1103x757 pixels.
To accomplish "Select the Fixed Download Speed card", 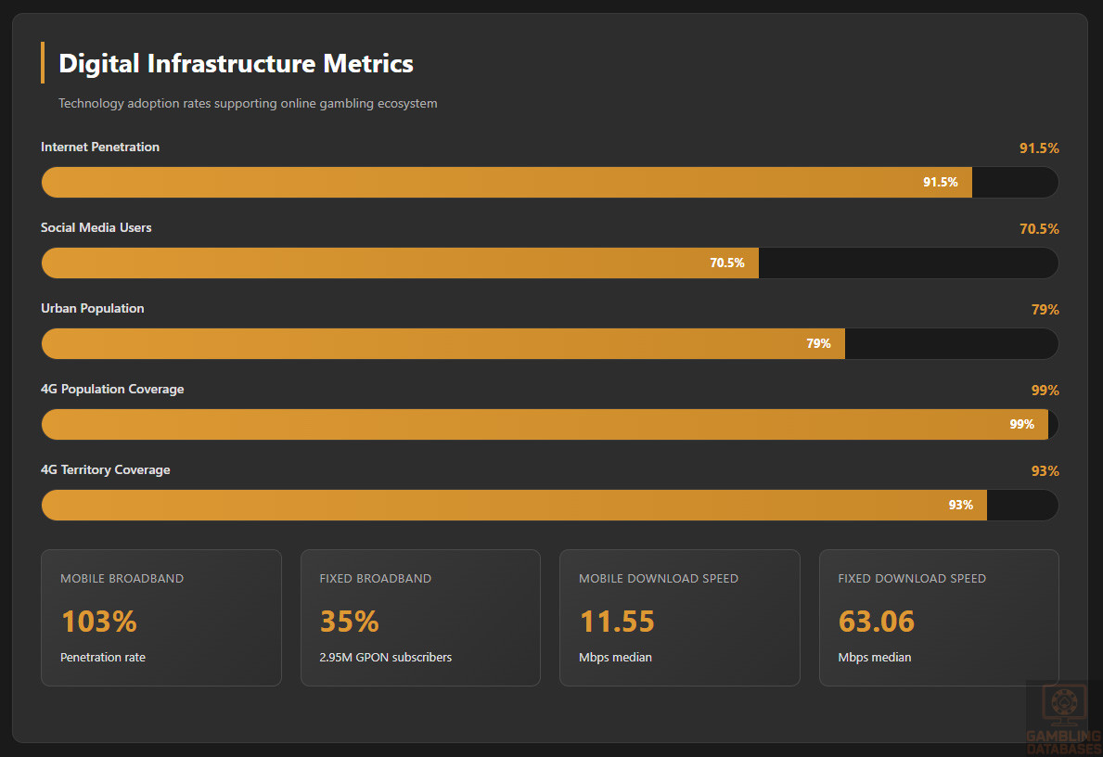I will coord(939,618).
